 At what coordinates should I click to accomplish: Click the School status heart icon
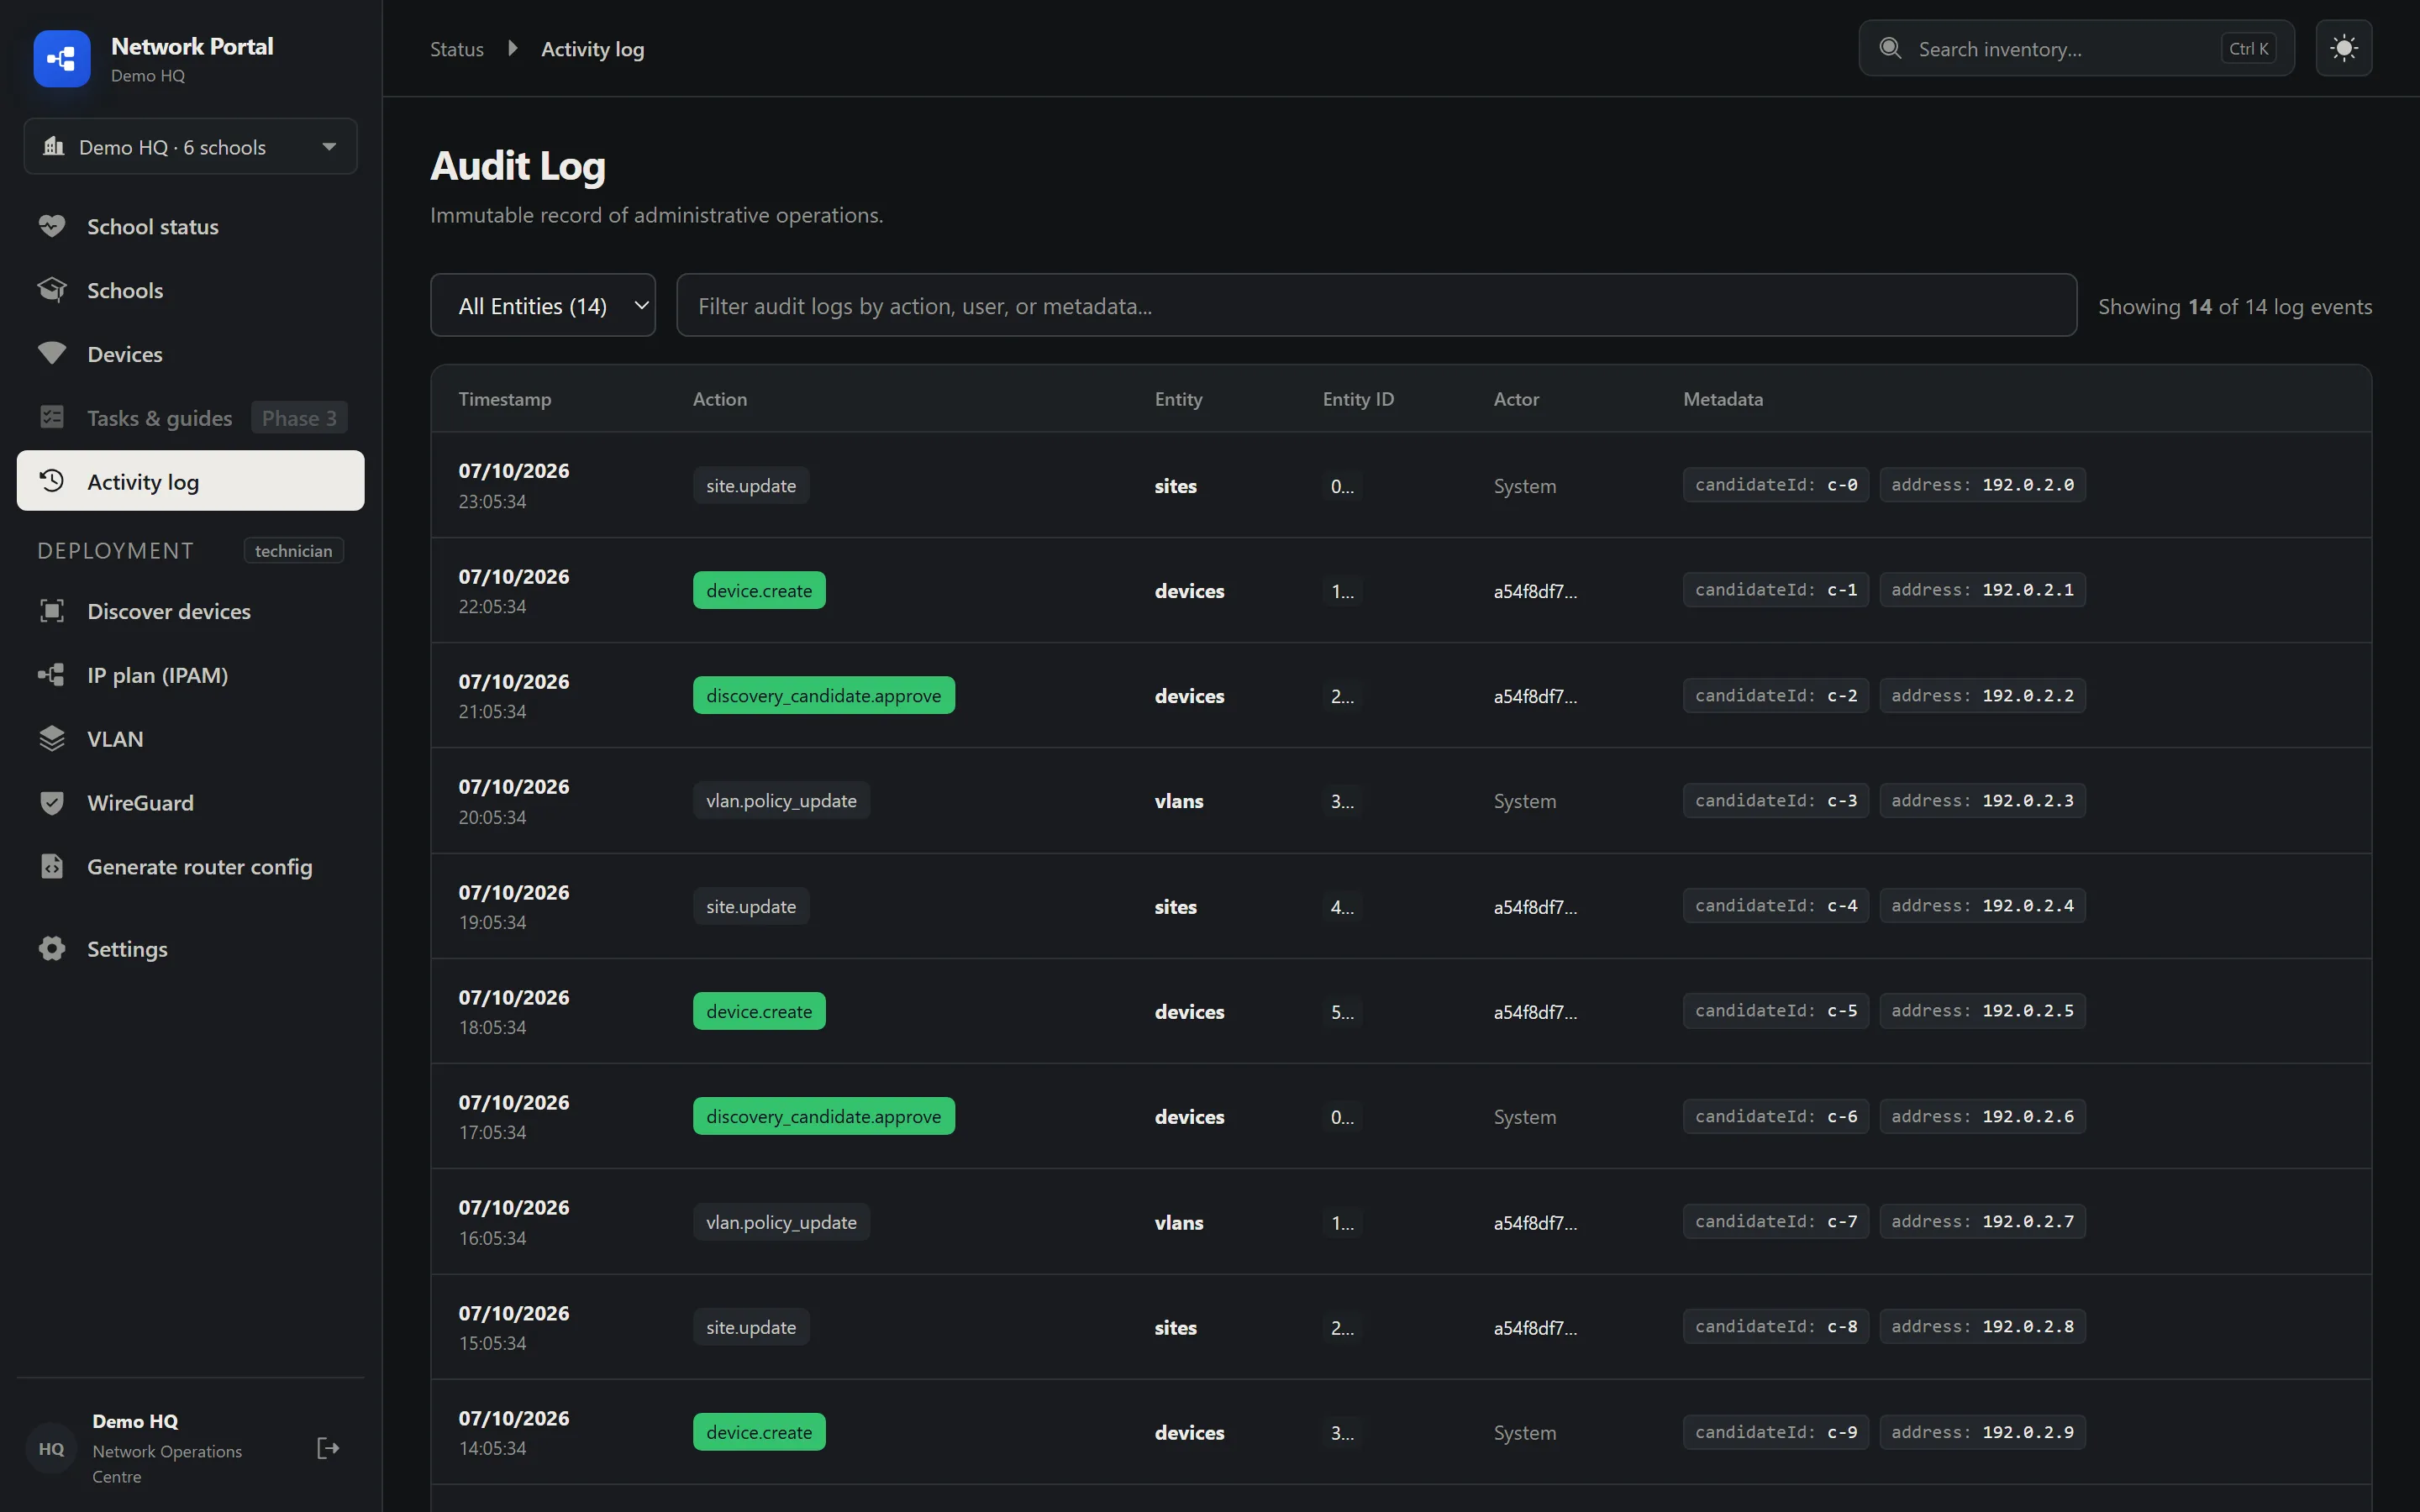click(x=52, y=226)
